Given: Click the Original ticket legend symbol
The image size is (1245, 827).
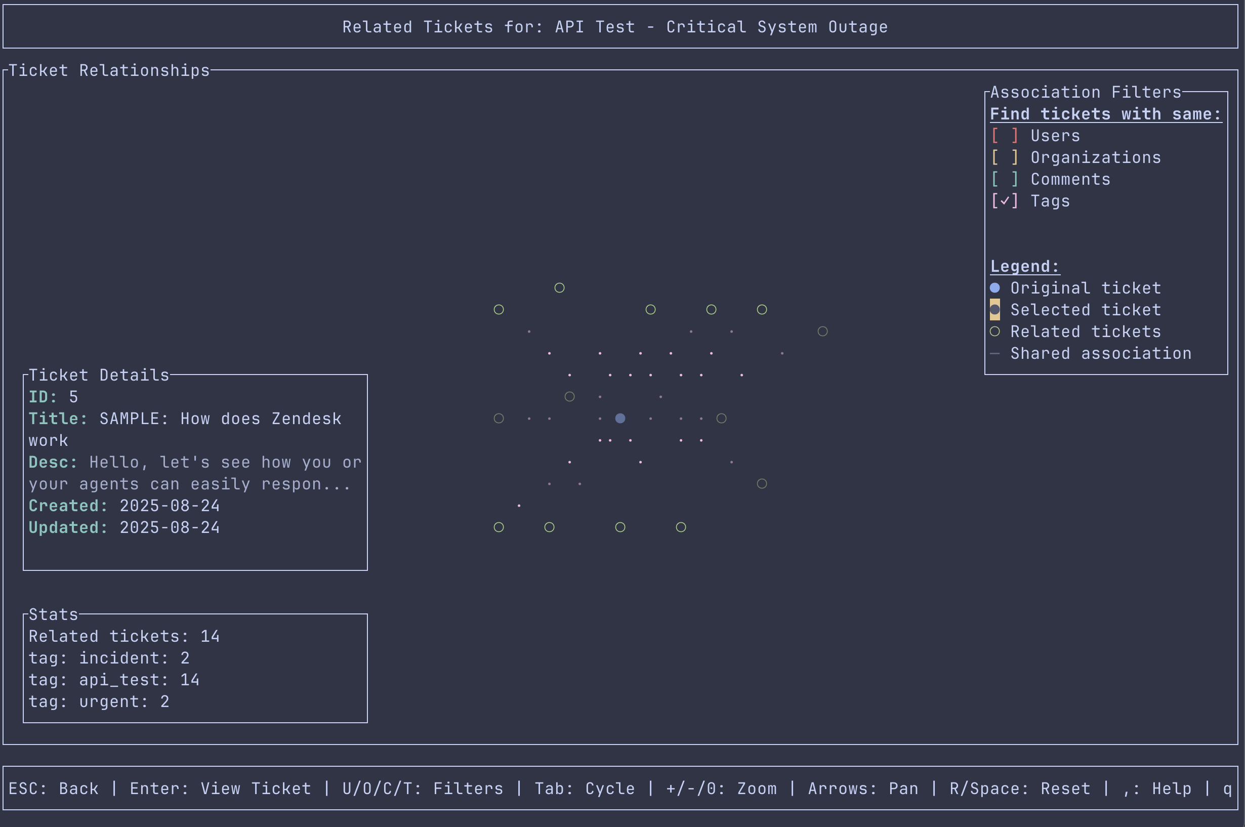Looking at the screenshot, I should pyautogui.click(x=994, y=287).
